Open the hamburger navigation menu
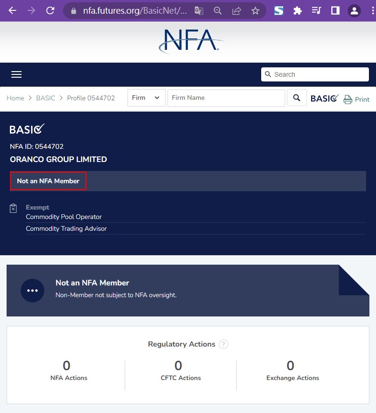 [x=16, y=74]
